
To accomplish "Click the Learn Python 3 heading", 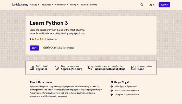I will tap(49, 23).
